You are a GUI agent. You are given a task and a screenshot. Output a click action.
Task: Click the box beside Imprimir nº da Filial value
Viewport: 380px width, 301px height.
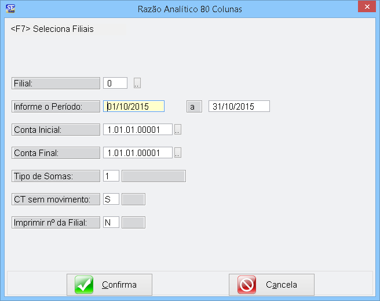[x=133, y=223]
